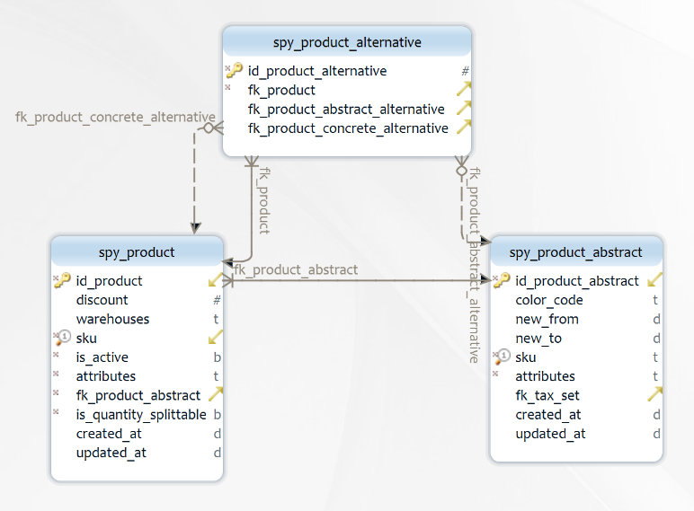Click the unique index icon beside spy_product_abstract sku
Screen dimensions: 694x511
click(x=503, y=357)
